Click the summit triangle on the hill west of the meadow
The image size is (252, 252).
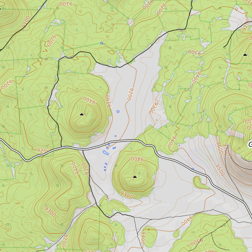[82, 114]
